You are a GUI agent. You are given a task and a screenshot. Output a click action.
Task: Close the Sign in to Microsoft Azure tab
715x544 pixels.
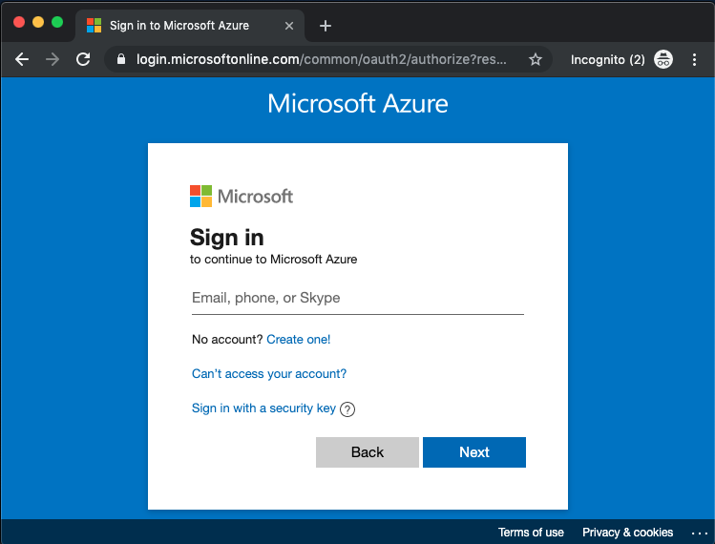click(x=288, y=26)
